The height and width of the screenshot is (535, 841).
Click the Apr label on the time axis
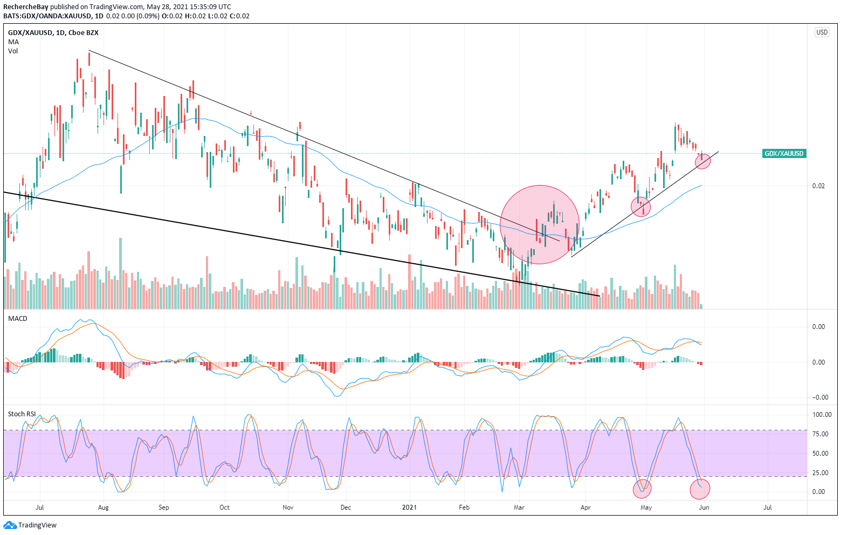(585, 507)
